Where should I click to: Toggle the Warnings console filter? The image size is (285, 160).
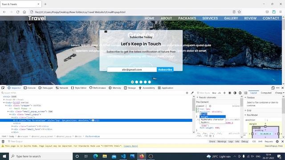[222, 141]
